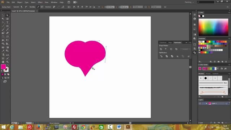Remove selected anchor points icon
231x130 pixels.
click(x=54, y=7)
